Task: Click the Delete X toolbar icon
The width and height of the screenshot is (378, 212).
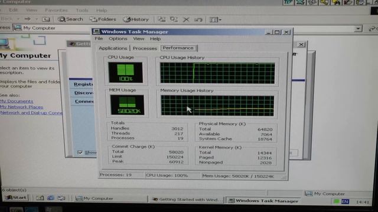Action: 186,19
